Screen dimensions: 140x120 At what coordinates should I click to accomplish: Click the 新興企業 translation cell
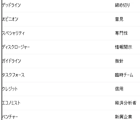[x=124, y=117]
